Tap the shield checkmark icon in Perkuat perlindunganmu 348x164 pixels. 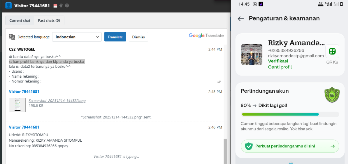(x=249, y=146)
